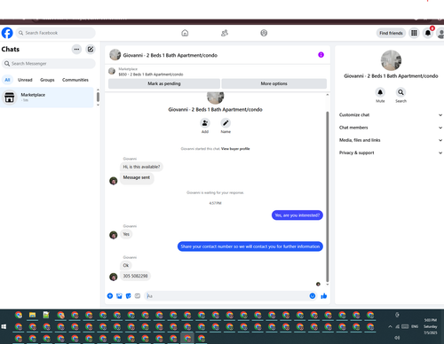Add people using the Add icon
444x344 pixels.
(x=205, y=123)
